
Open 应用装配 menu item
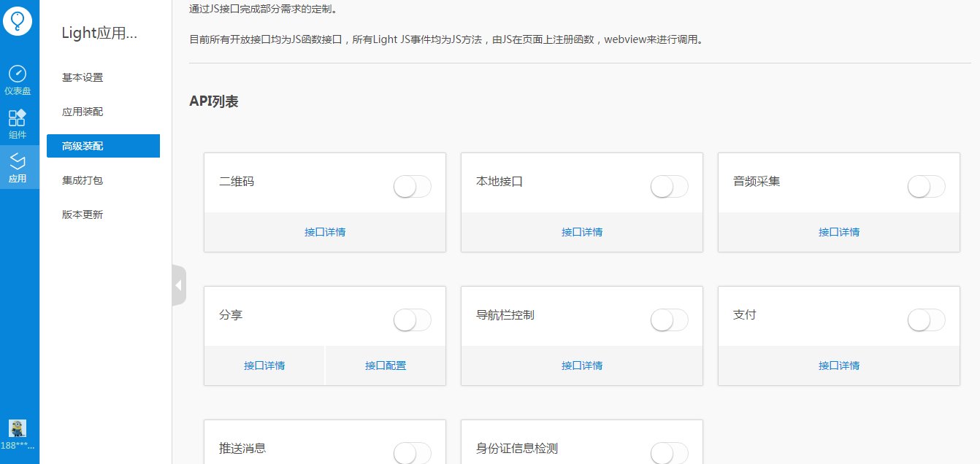coord(83,112)
